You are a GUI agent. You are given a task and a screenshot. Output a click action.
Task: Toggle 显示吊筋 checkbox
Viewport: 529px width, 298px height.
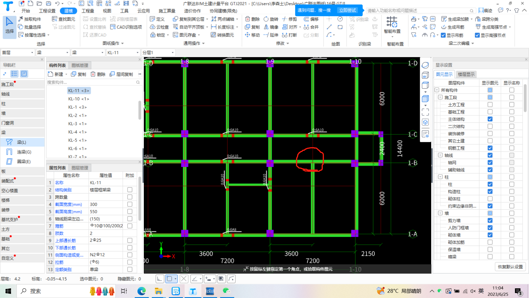click(443, 35)
